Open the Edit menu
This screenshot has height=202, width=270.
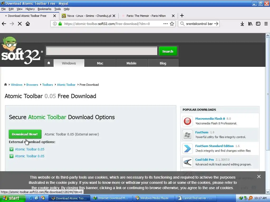[11, 9]
